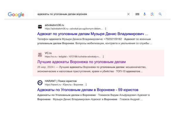Click site name HARANT | Поиск юристов
This screenshot has width=176, height=117.
tap(61, 81)
